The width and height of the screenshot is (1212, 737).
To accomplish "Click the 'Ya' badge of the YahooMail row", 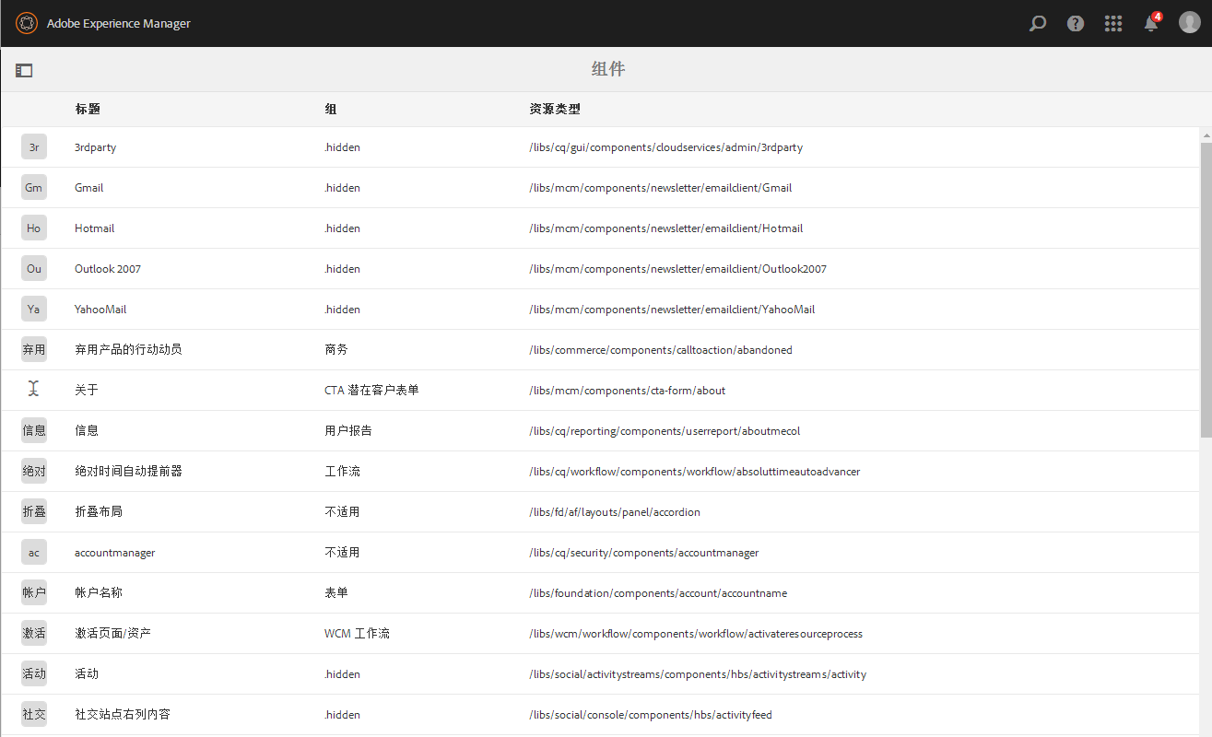I will coord(34,310).
